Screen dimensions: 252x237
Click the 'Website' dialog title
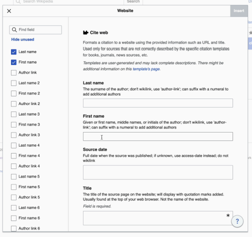[125, 10]
